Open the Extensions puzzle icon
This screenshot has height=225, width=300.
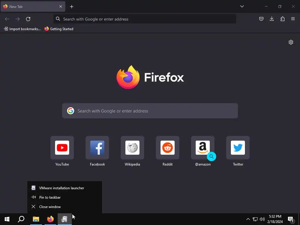click(x=282, y=19)
